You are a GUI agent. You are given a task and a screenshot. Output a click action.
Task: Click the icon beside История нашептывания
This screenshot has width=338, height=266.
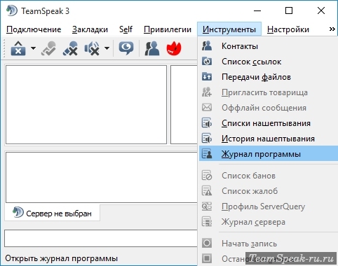click(207, 139)
